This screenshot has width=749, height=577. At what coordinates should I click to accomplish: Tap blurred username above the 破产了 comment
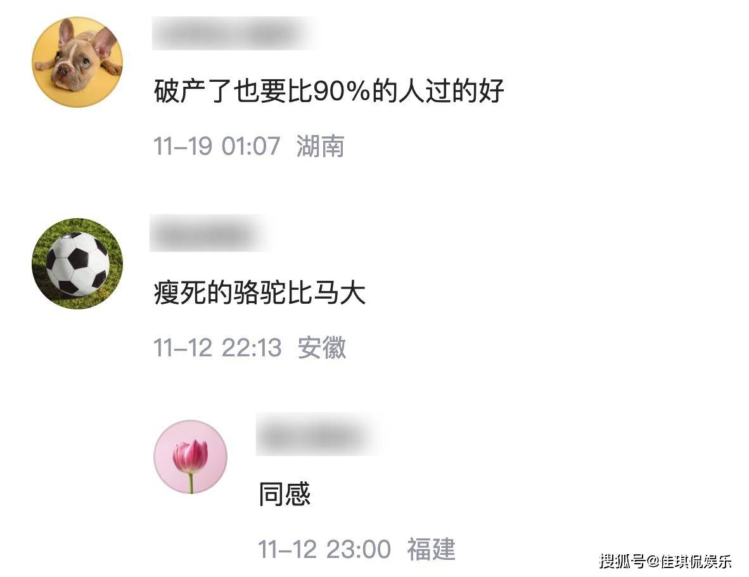click(x=233, y=34)
